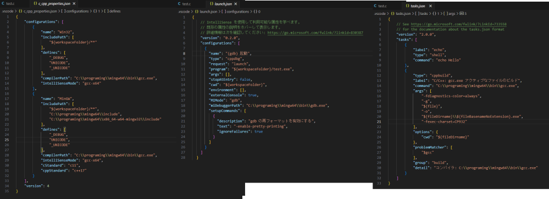Image resolution: width=549 pixels, height=199 pixels.
Task: Open launch.json breadcrumb item
Action: point(206,12)
